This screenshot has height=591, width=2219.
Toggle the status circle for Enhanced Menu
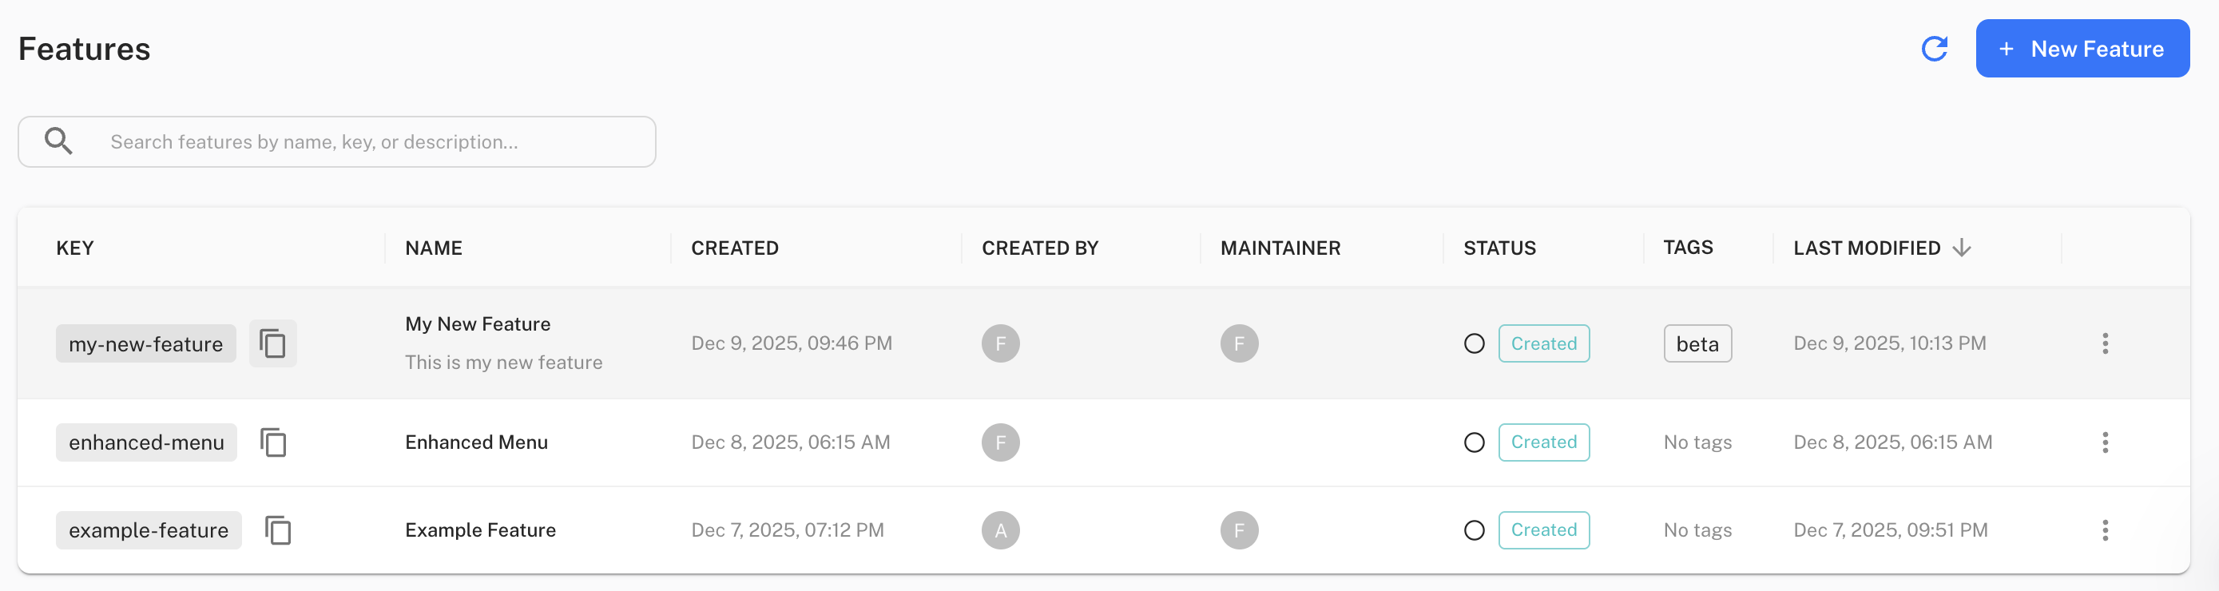point(1475,442)
